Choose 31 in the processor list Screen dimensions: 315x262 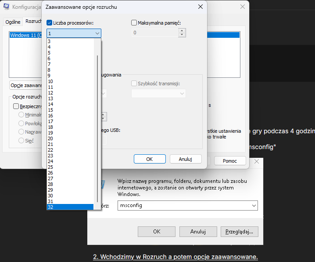point(70,201)
